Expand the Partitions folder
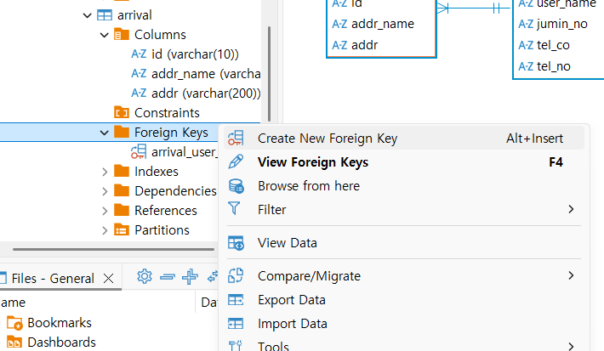The height and width of the screenshot is (351, 604). 105,230
